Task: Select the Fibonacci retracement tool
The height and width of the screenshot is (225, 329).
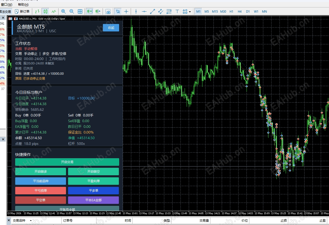Action: [169, 11]
